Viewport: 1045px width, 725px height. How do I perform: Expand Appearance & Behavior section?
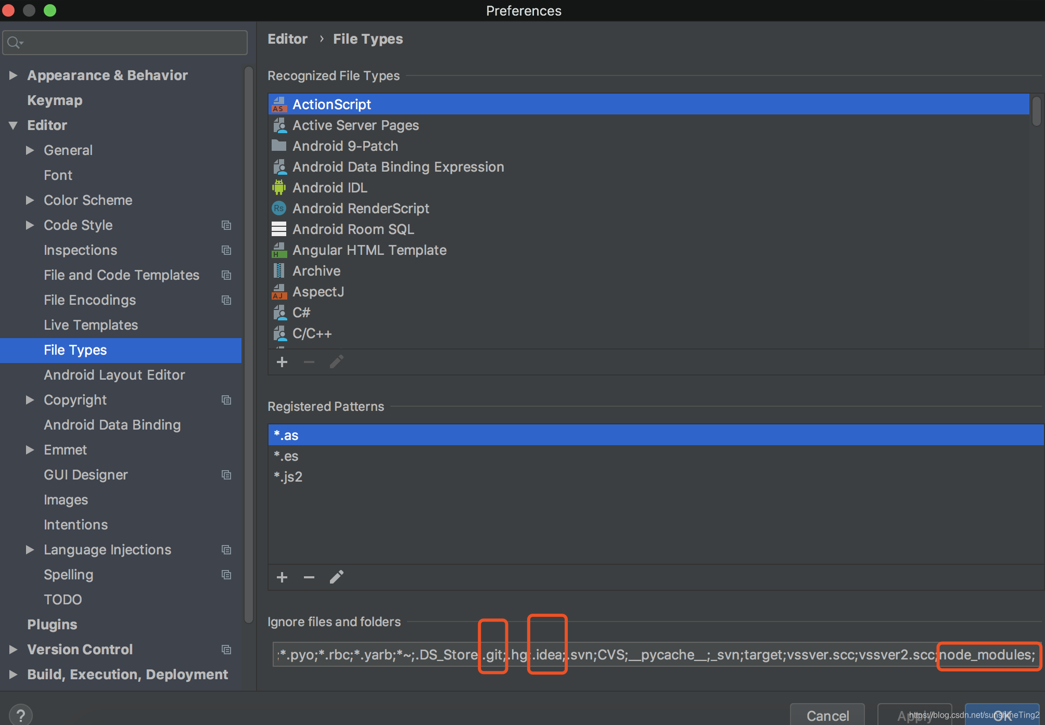tap(14, 75)
